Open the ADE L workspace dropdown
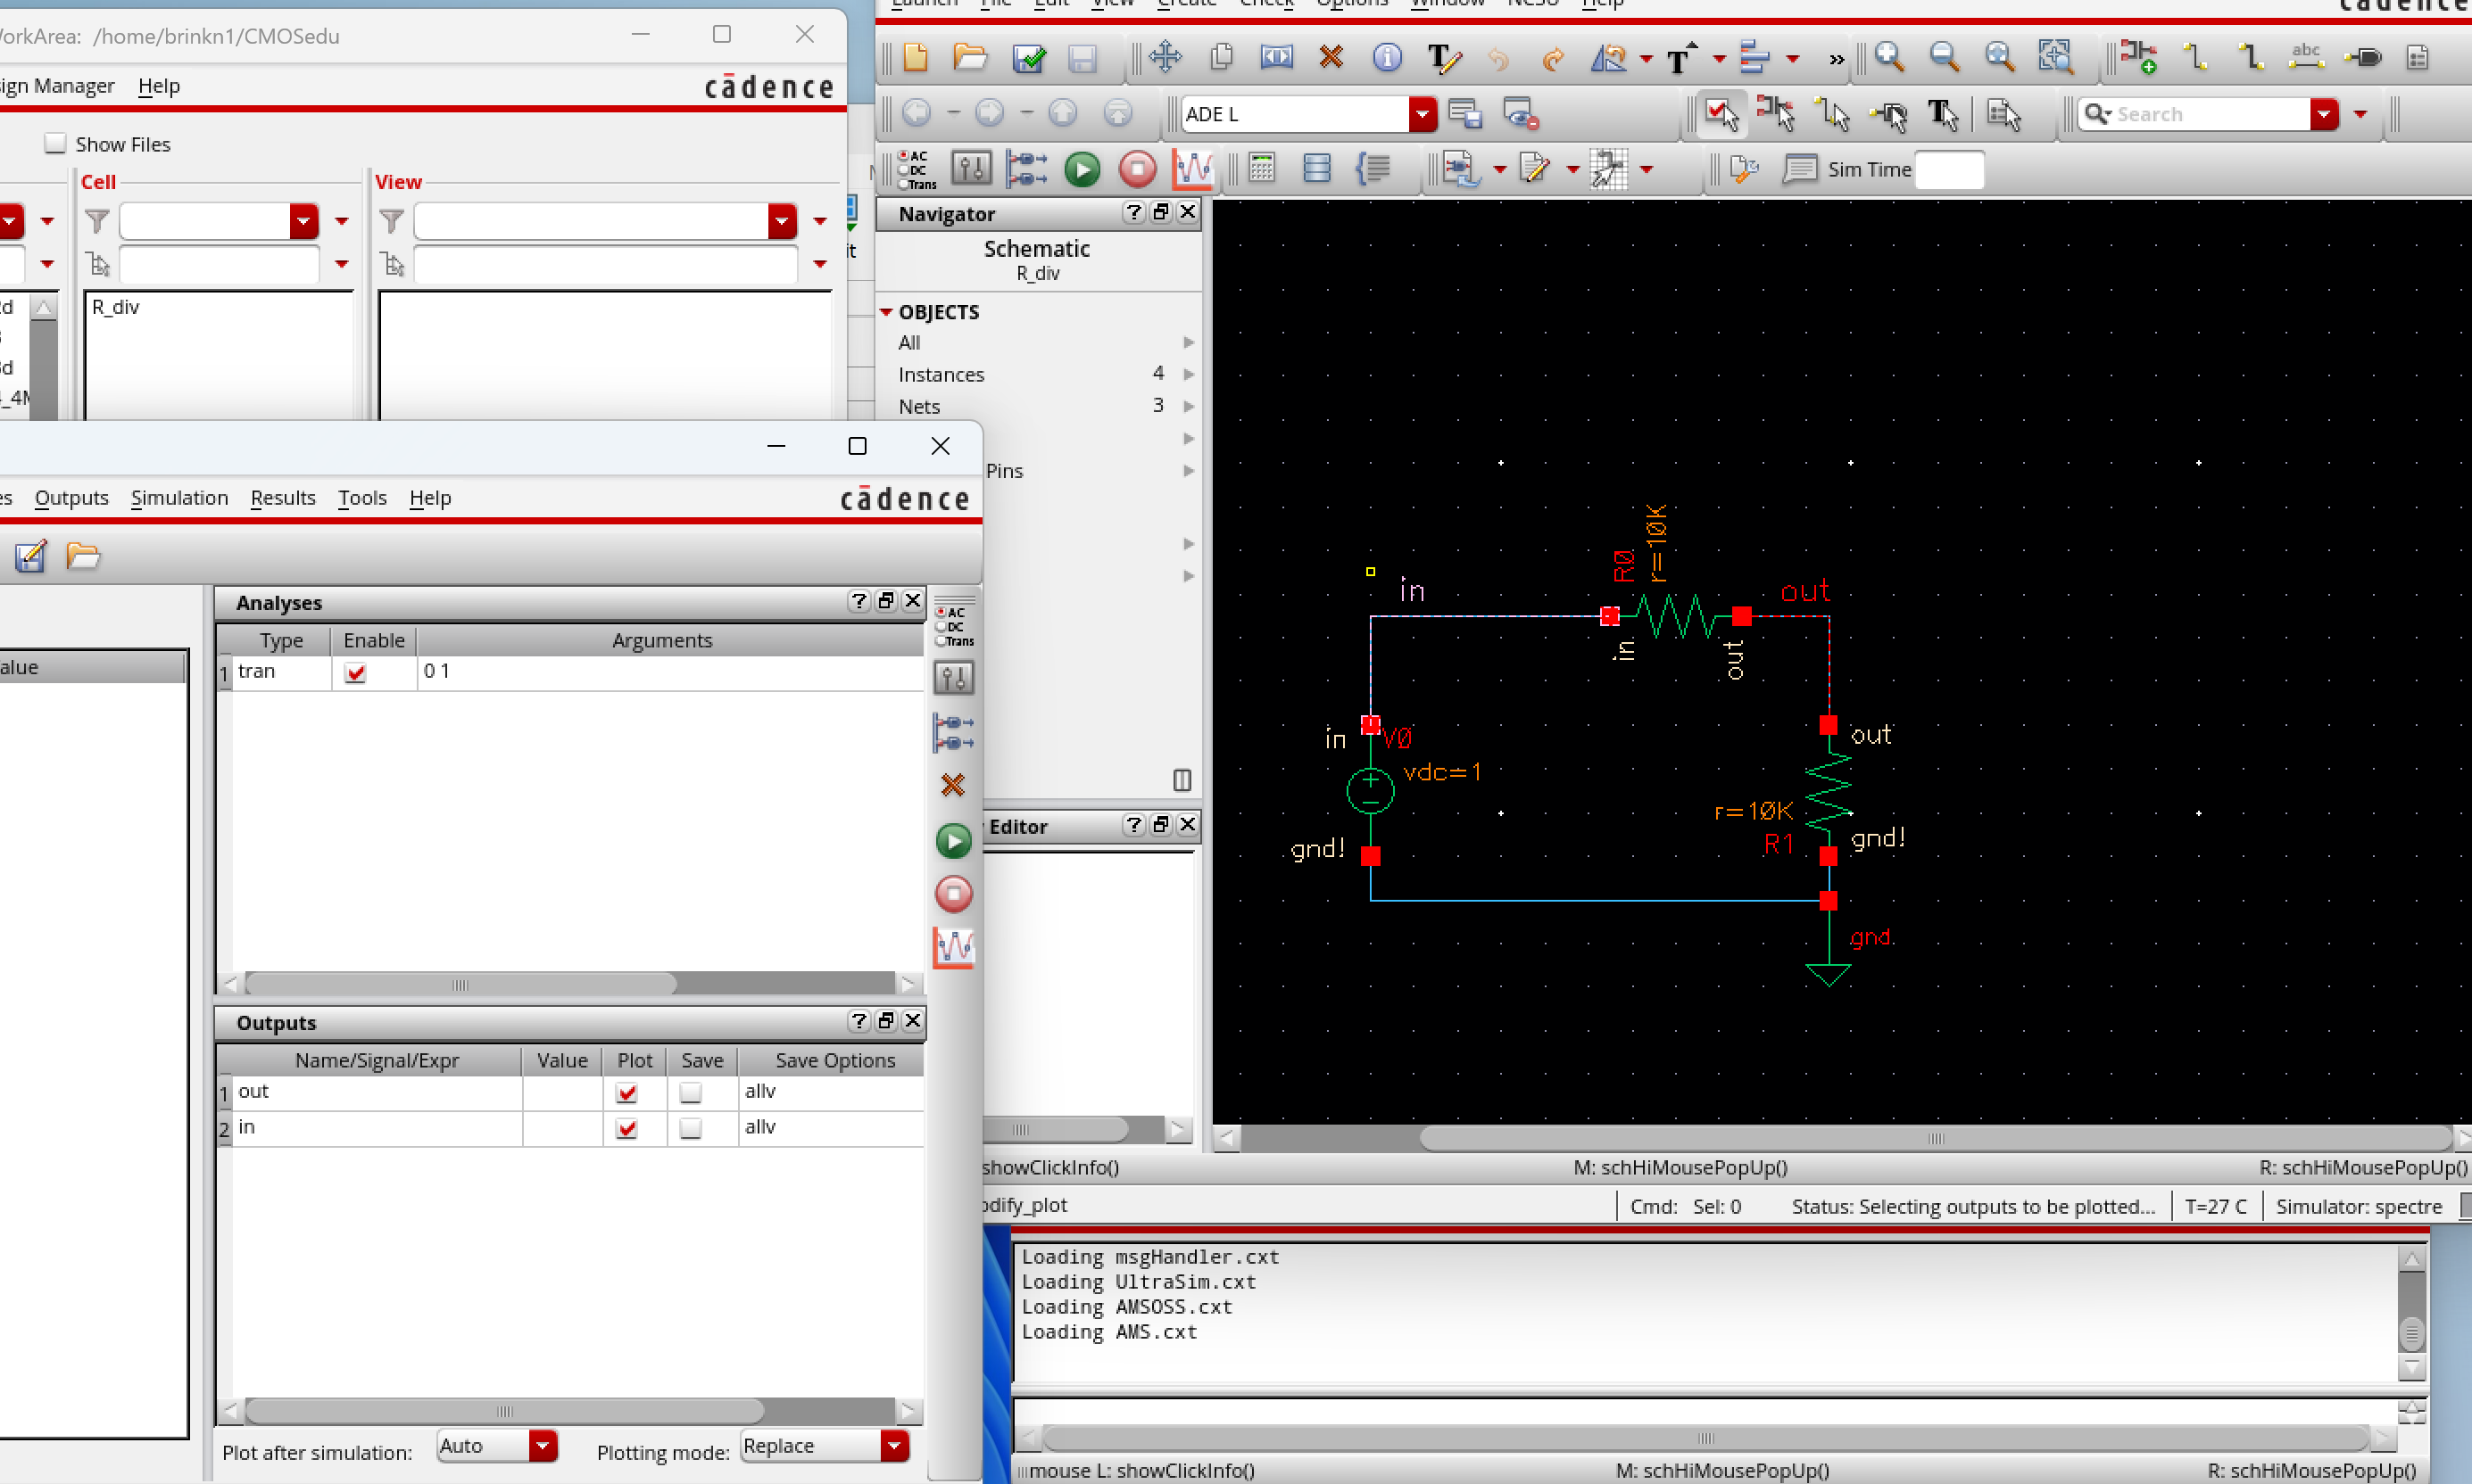Image resolution: width=2472 pixels, height=1484 pixels. [1422, 114]
